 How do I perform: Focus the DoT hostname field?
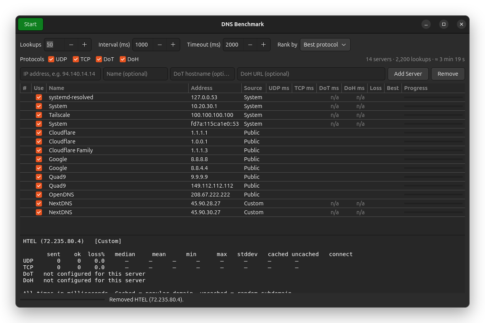202,74
